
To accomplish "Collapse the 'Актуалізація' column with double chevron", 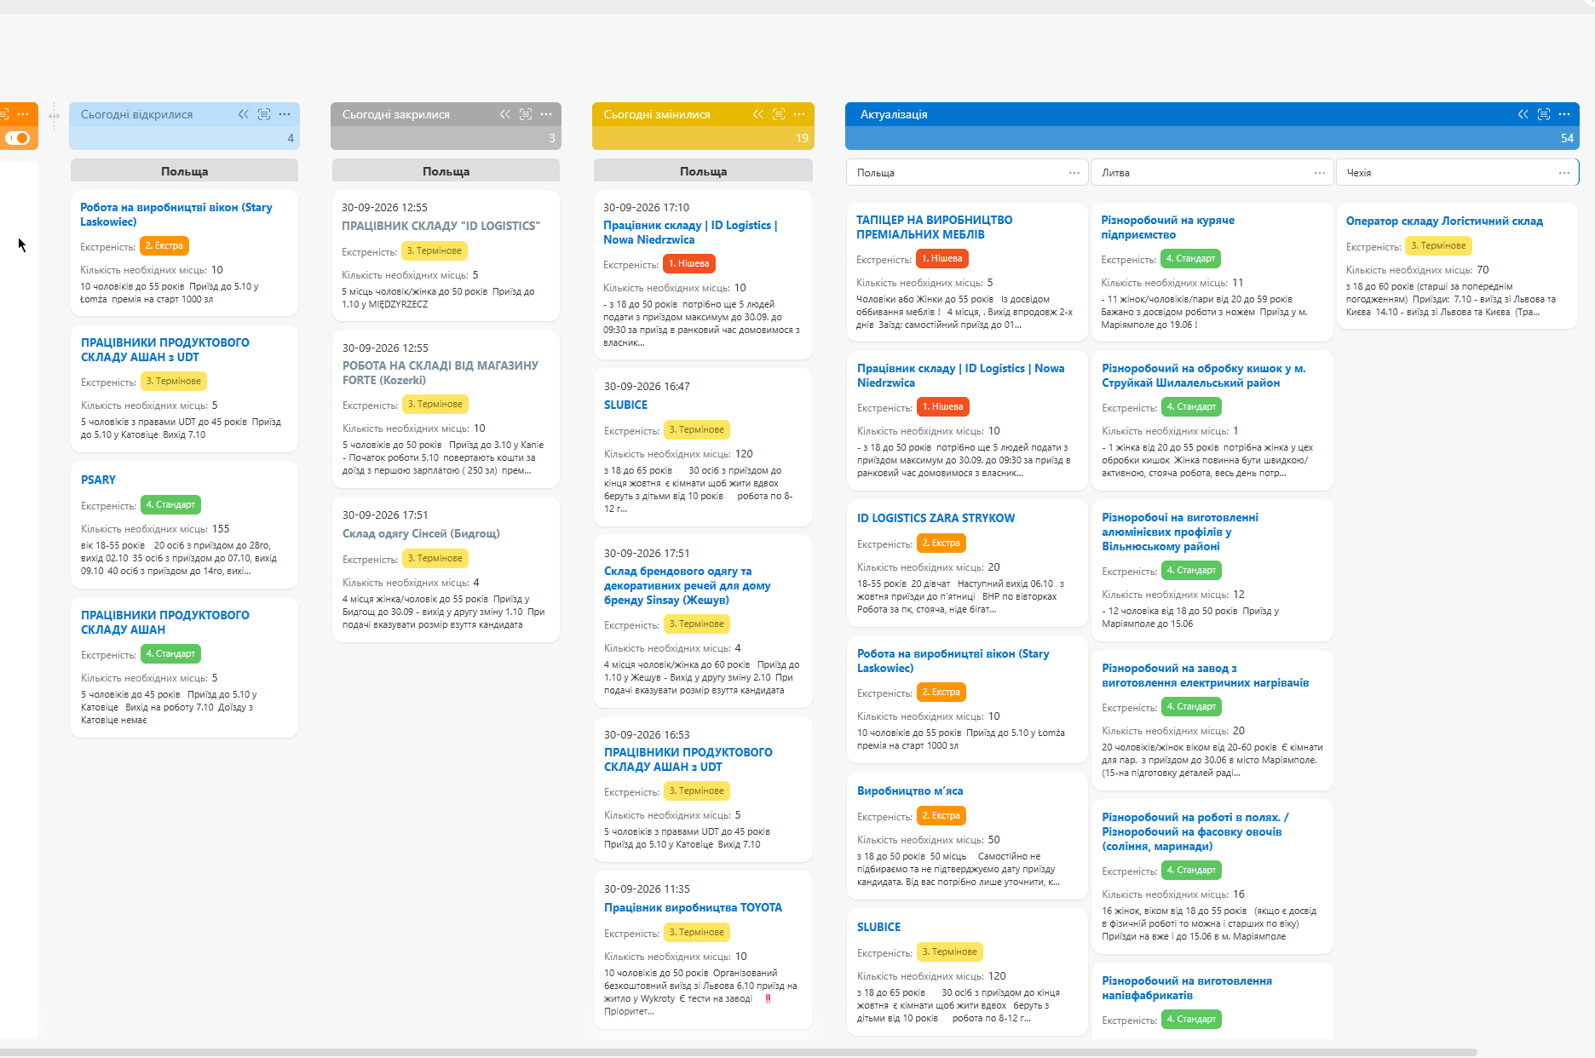I will pos(1523,114).
